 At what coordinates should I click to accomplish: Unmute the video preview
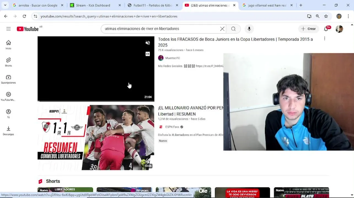click(148, 43)
